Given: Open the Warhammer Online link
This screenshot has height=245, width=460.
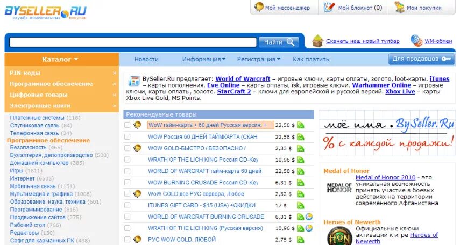Looking at the screenshot, I should coord(381,85).
